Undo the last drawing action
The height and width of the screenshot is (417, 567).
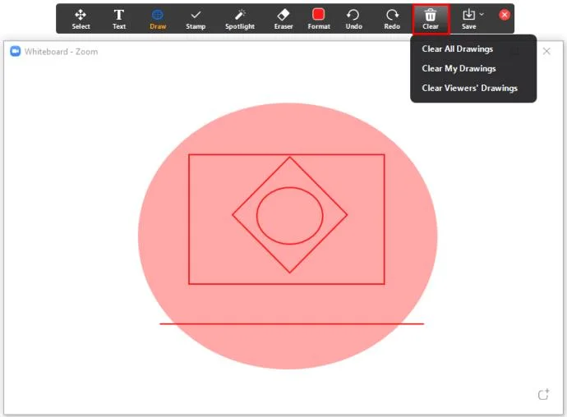[x=353, y=19]
